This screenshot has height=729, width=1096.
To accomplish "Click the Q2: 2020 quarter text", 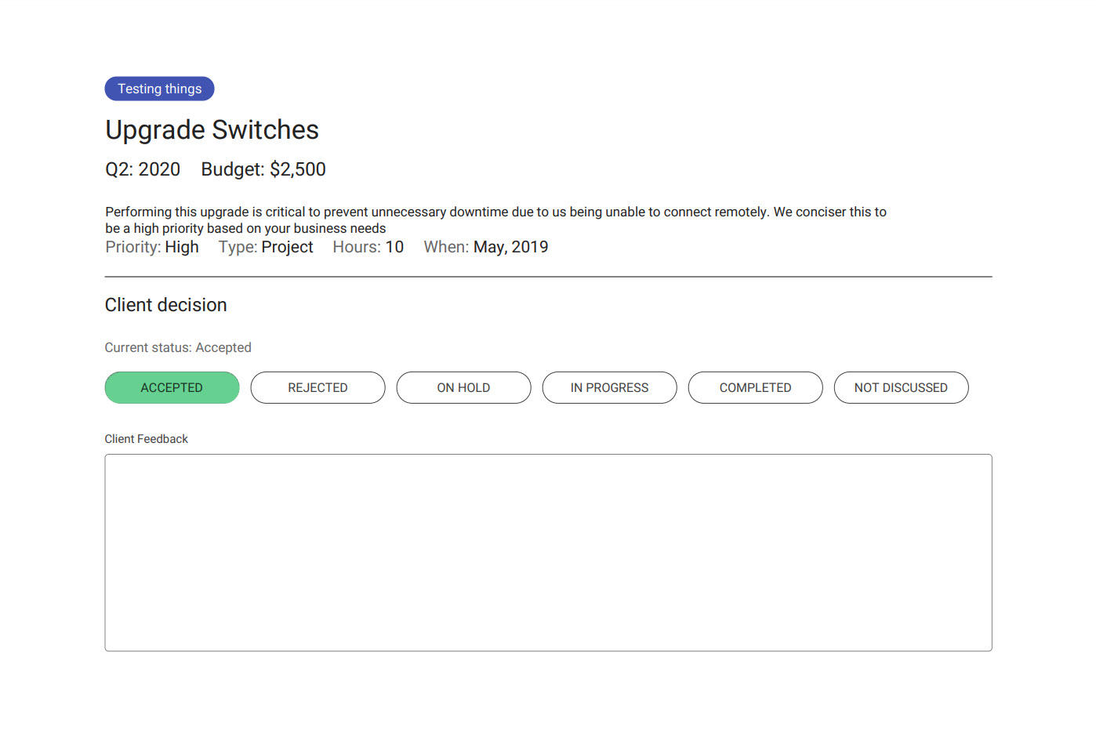I will click(x=143, y=169).
